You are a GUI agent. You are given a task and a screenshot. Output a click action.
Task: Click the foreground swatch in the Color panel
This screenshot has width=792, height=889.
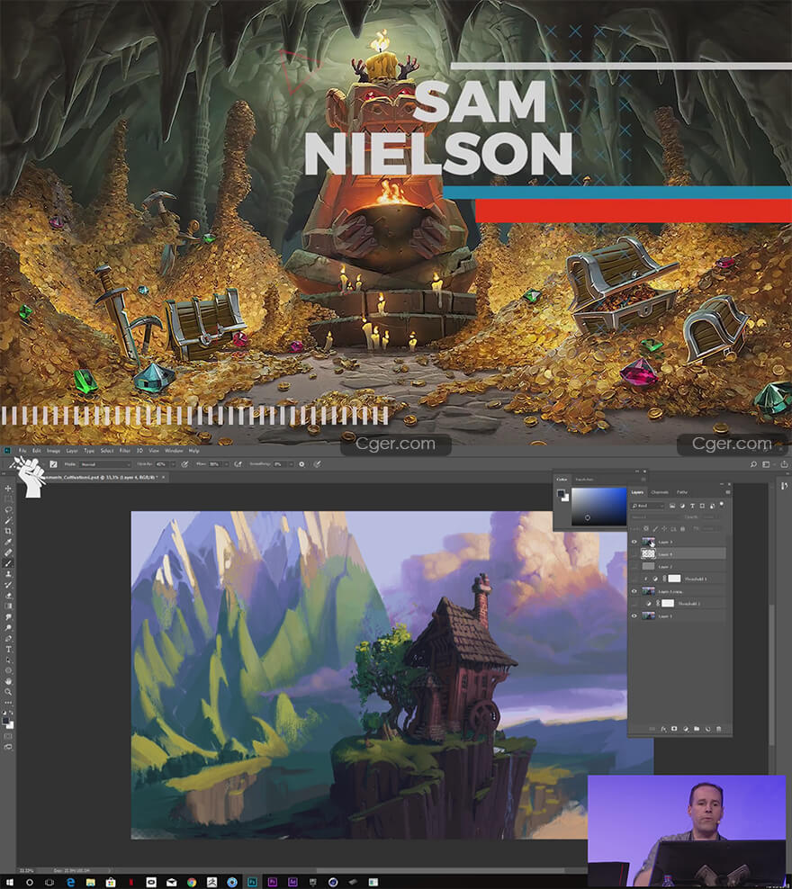point(561,494)
